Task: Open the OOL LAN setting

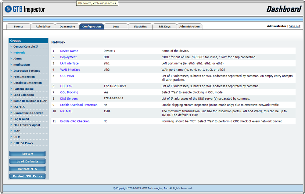Action: (66, 86)
